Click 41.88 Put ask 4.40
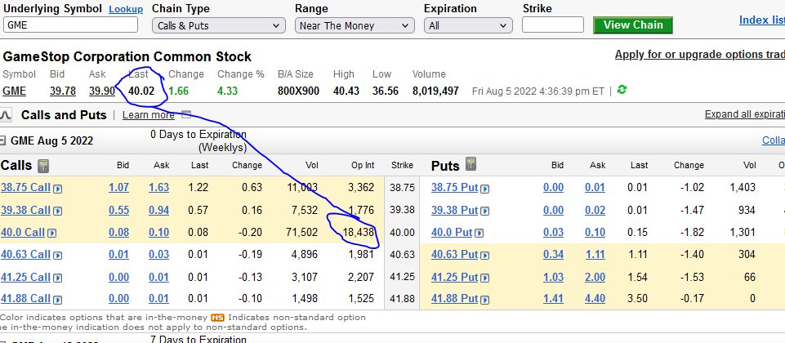The height and width of the screenshot is (343, 785). point(595,299)
